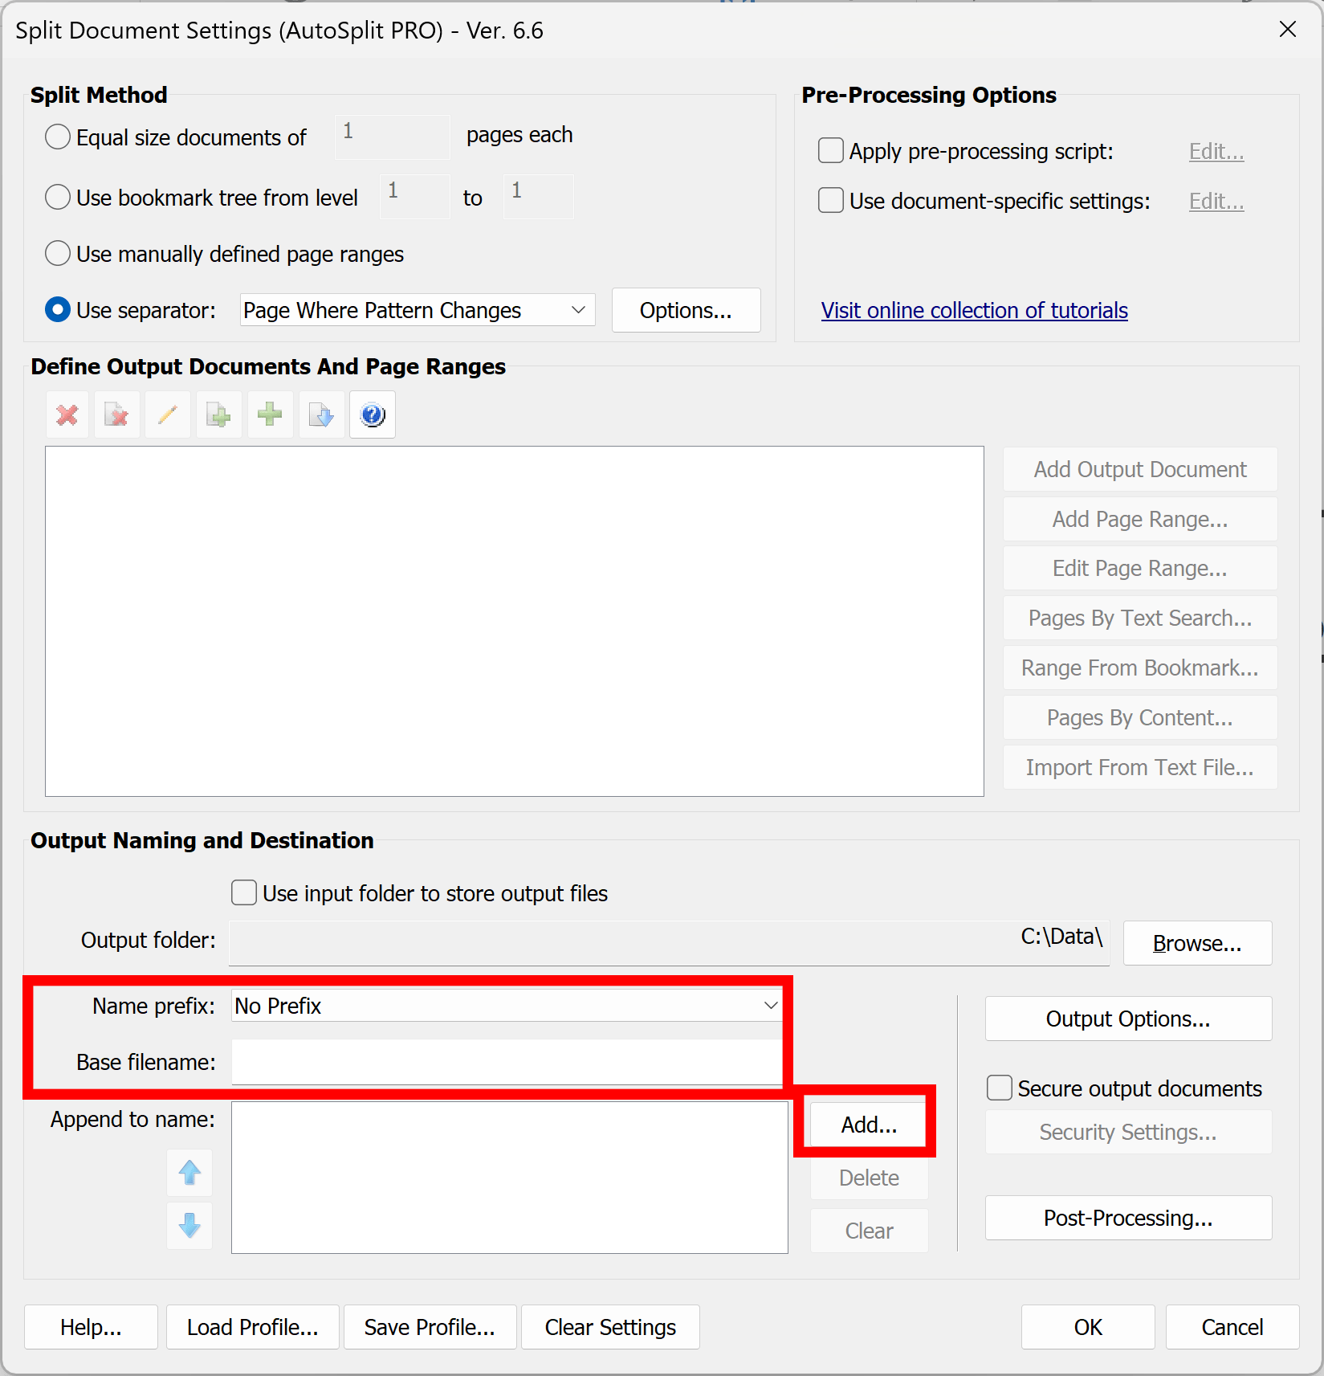Screen dimensions: 1324x1376
Task: Open Security Settings dialog
Action: (1127, 1132)
